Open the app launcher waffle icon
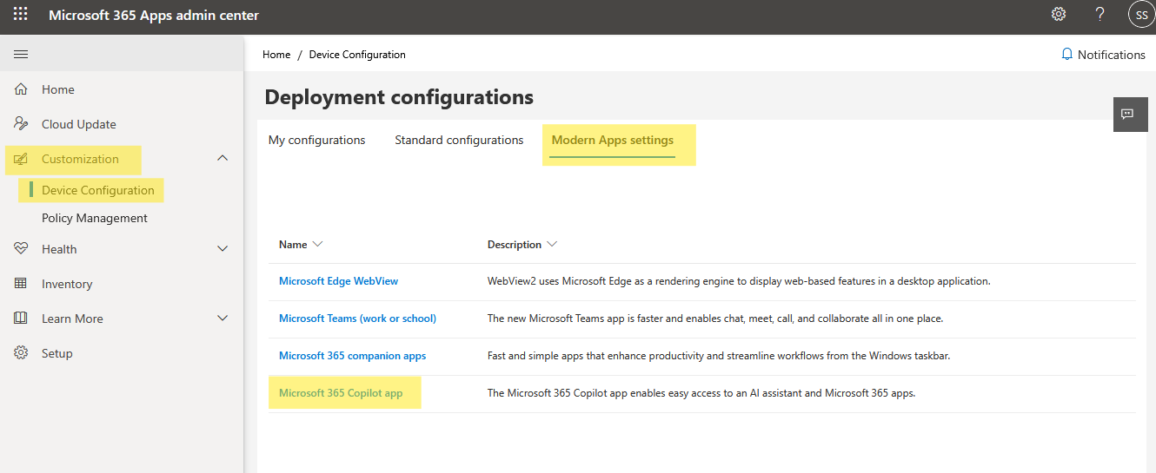Viewport: 1156px width, 473px height. (x=20, y=15)
